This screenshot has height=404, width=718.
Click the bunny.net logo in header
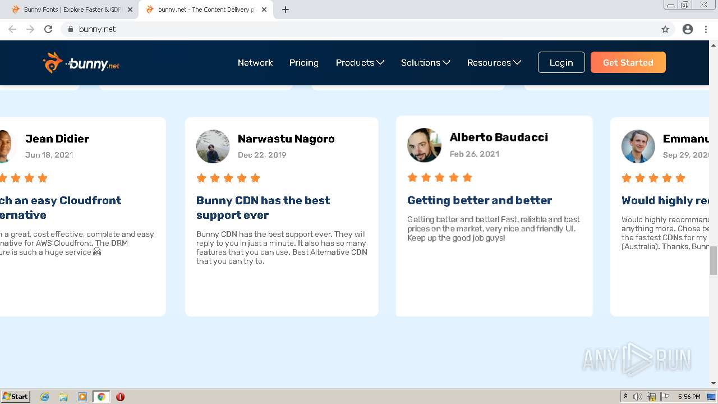click(81, 63)
